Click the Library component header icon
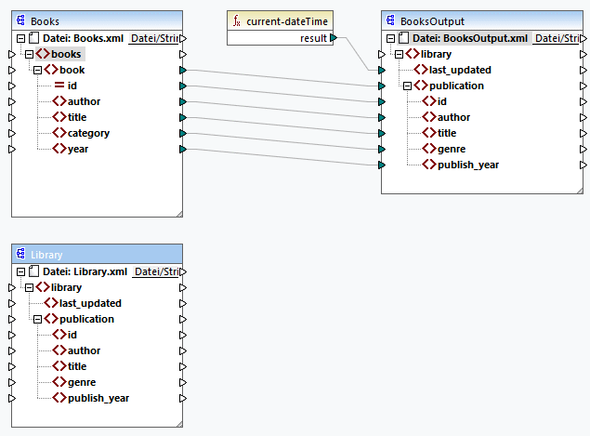The image size is (590, 436). point(21,254)
